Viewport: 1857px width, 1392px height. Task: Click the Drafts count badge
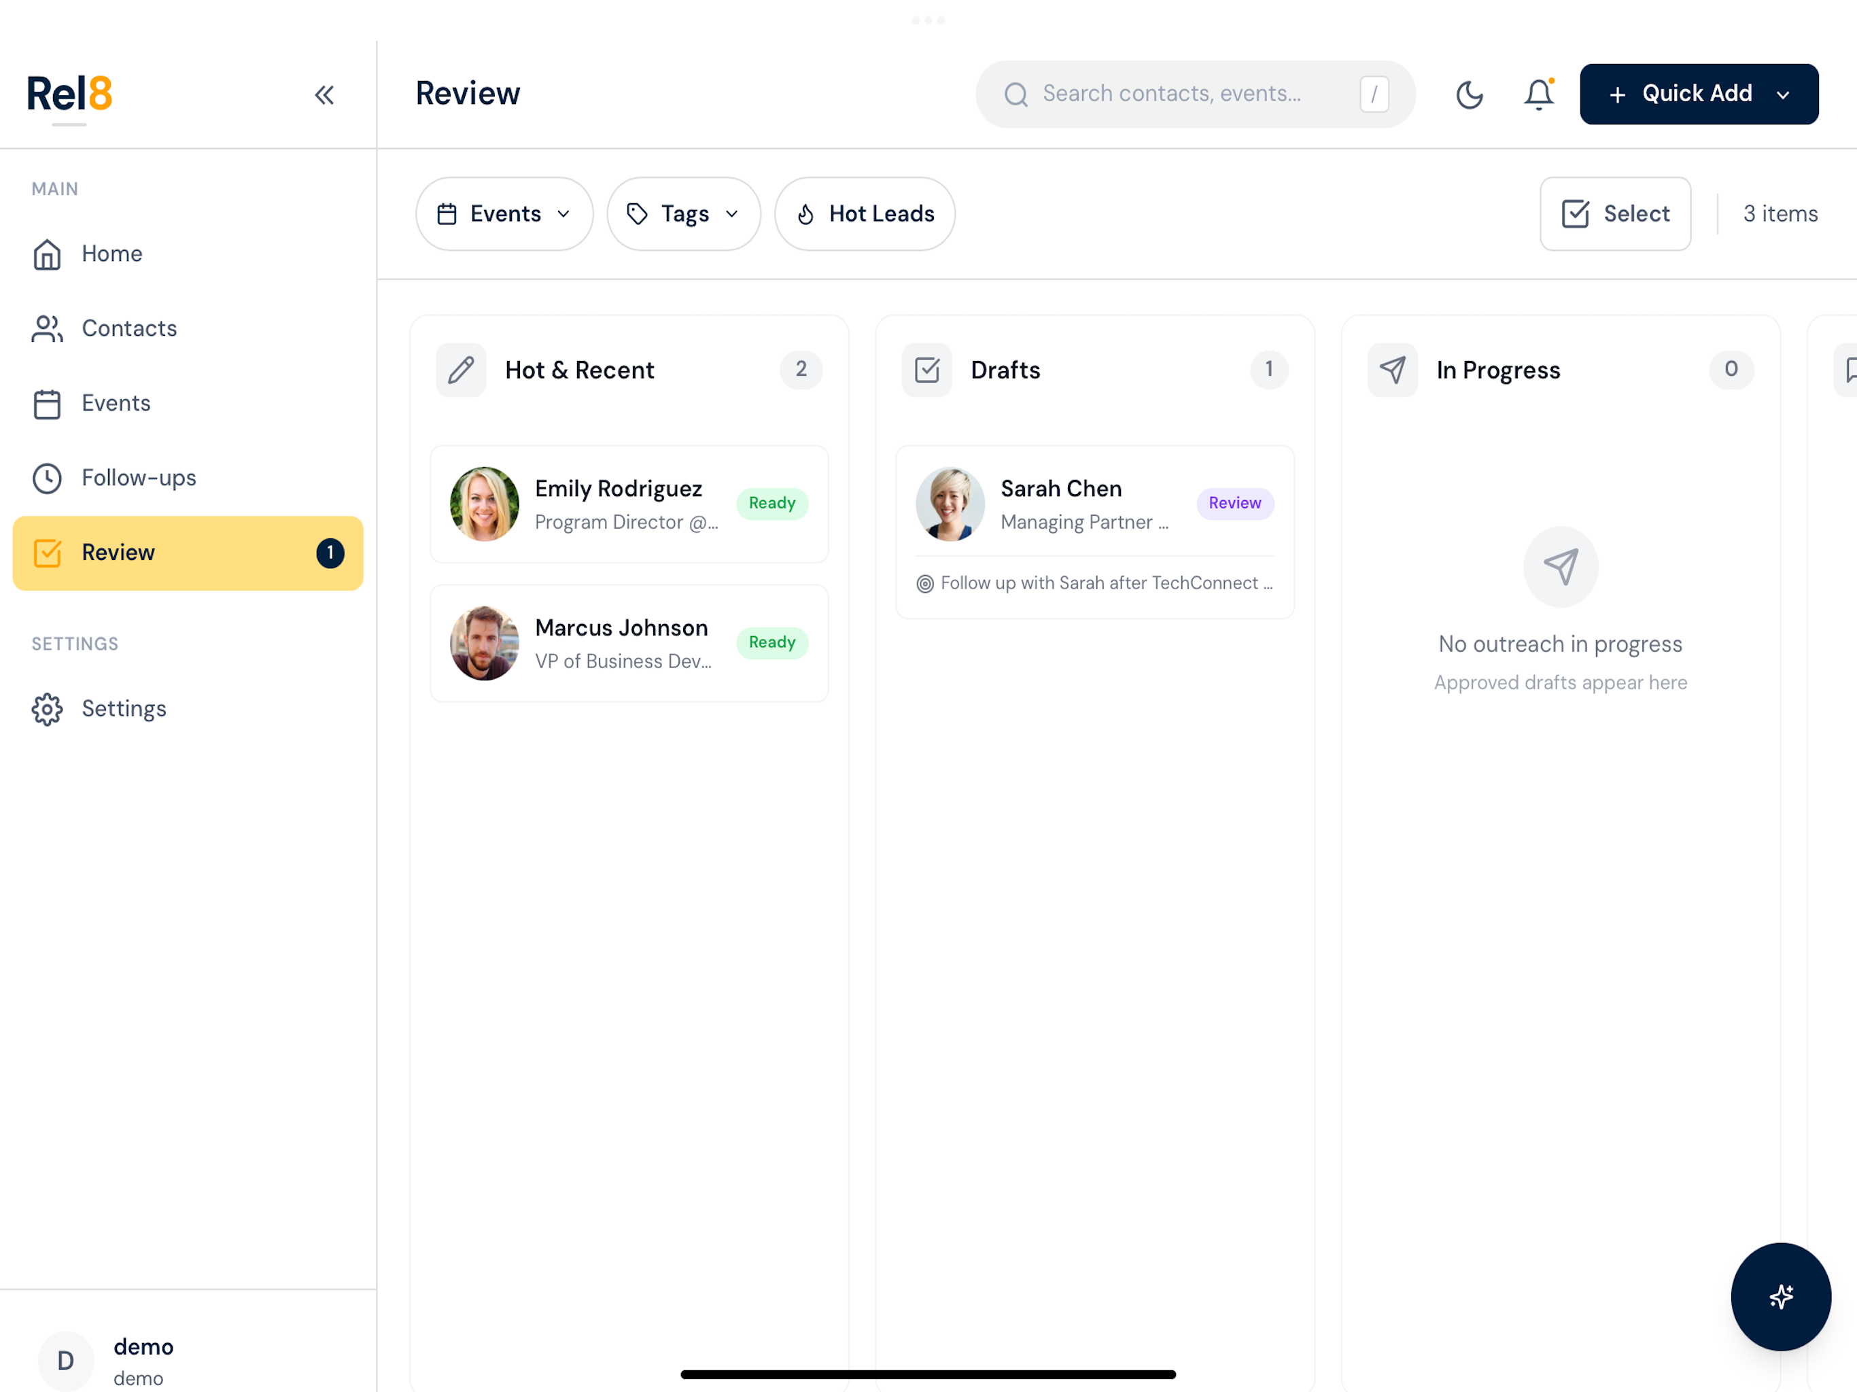[x=1268, y=369]
